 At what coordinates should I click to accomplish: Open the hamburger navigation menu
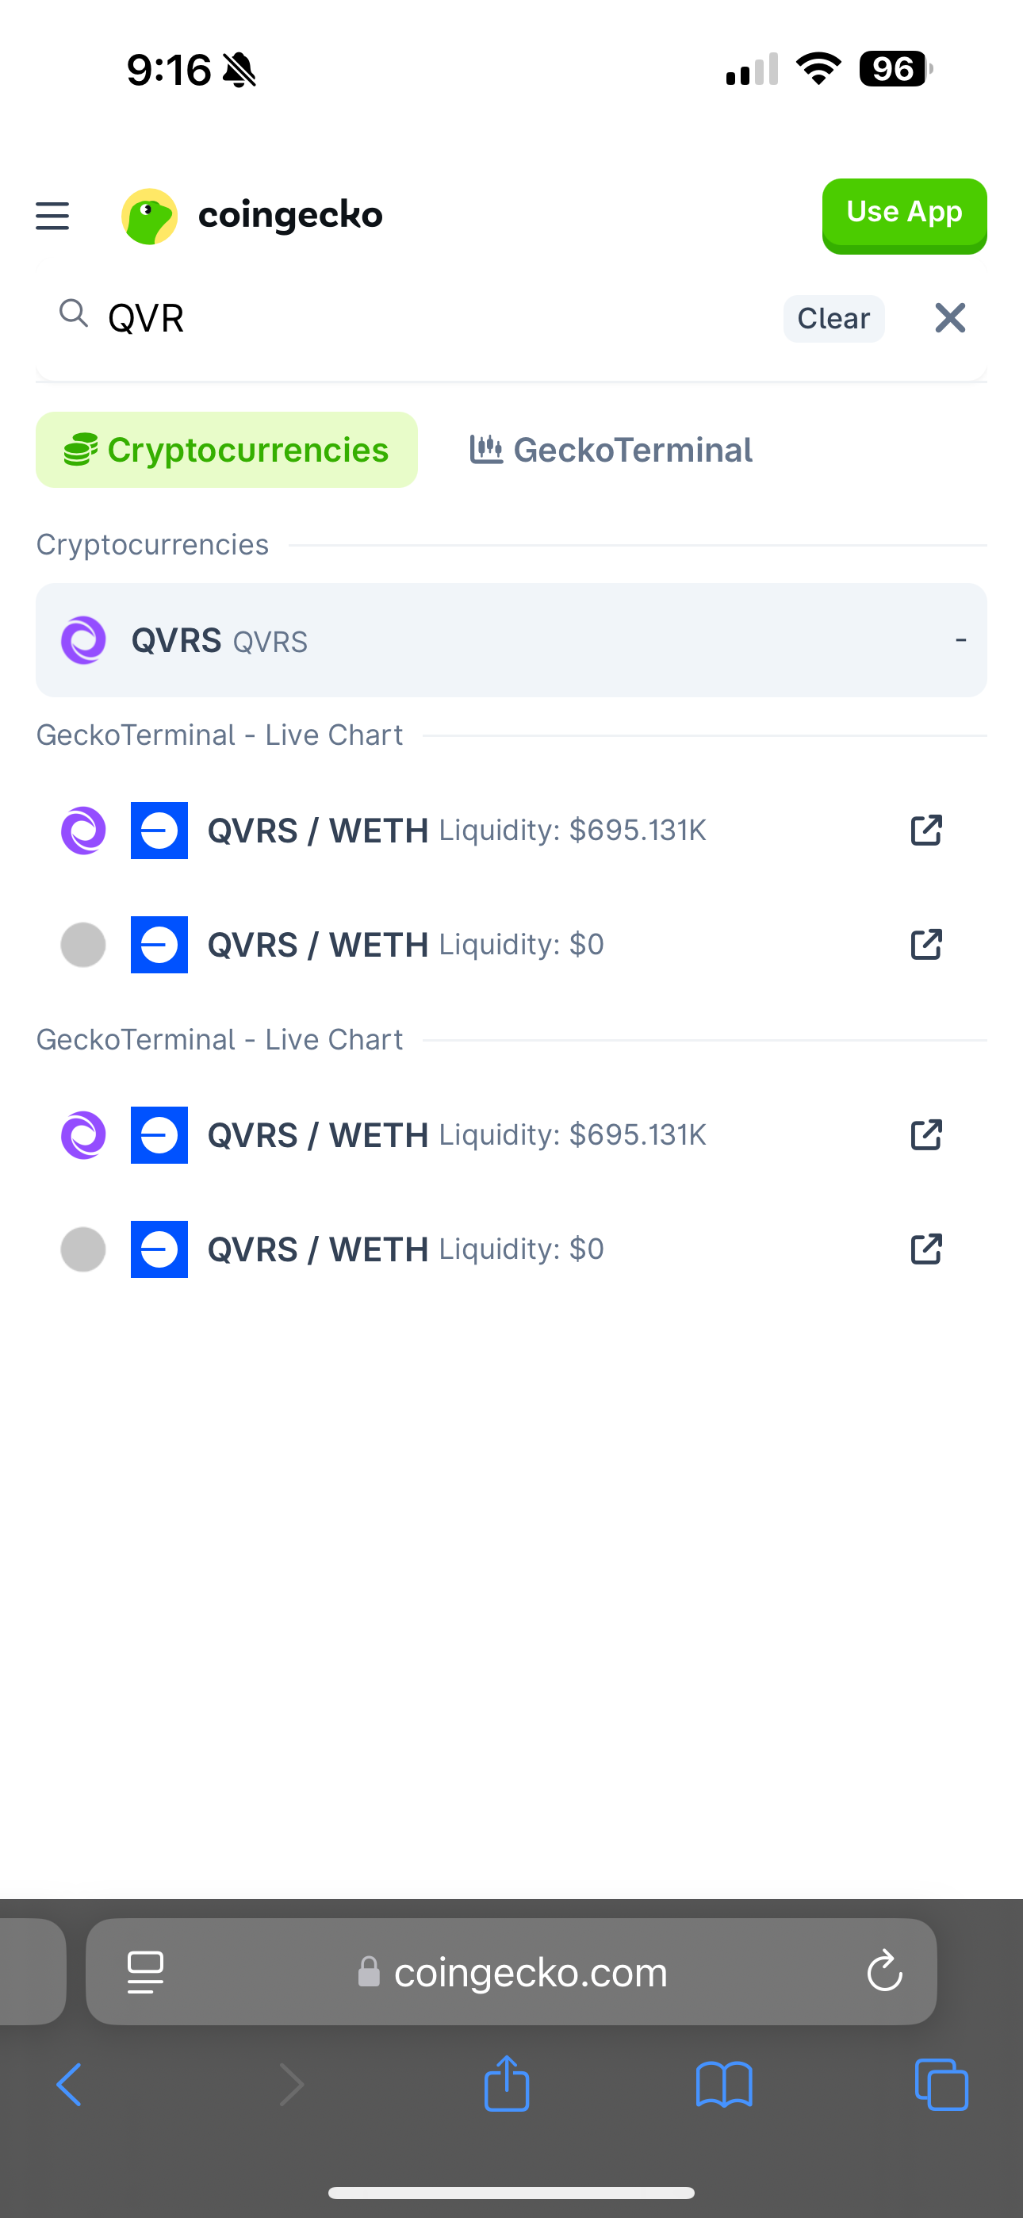[52, 216]
